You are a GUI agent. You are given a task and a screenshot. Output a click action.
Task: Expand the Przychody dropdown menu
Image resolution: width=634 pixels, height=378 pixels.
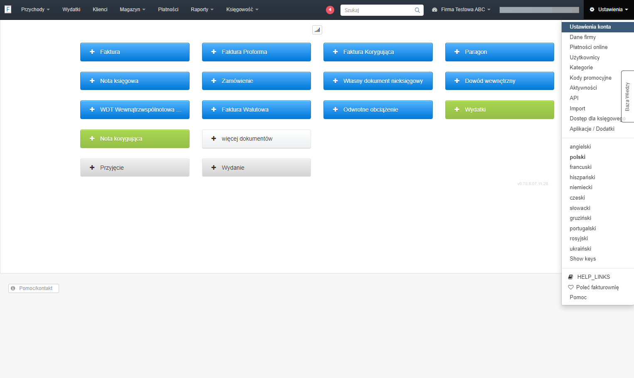[x=35, y=10]
